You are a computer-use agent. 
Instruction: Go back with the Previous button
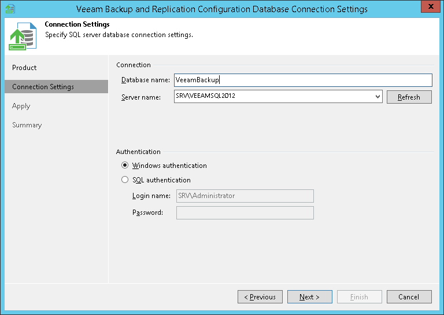click(x=260, y=297)
